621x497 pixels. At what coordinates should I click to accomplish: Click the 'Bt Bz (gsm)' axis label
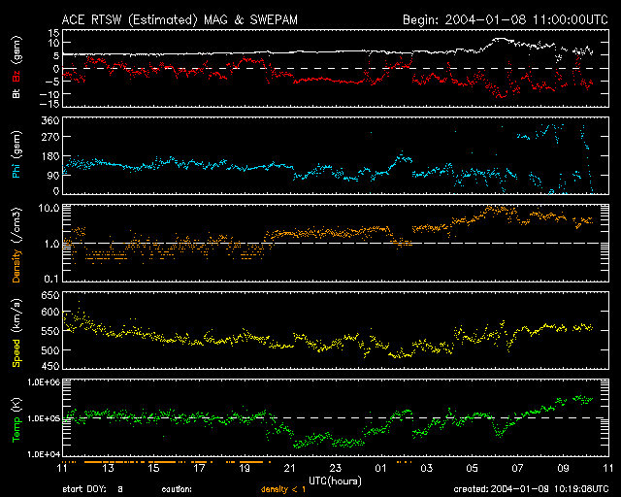[16, 67]
